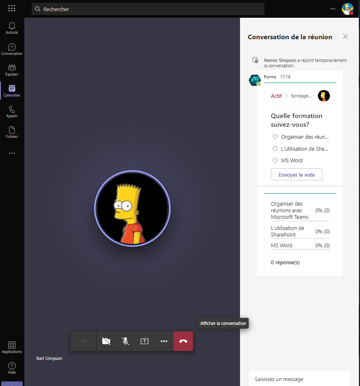Click the poll question Quelle formation suivez-vous?
The width and height of the screenshot is (360, 386).
tap(296, 120)
